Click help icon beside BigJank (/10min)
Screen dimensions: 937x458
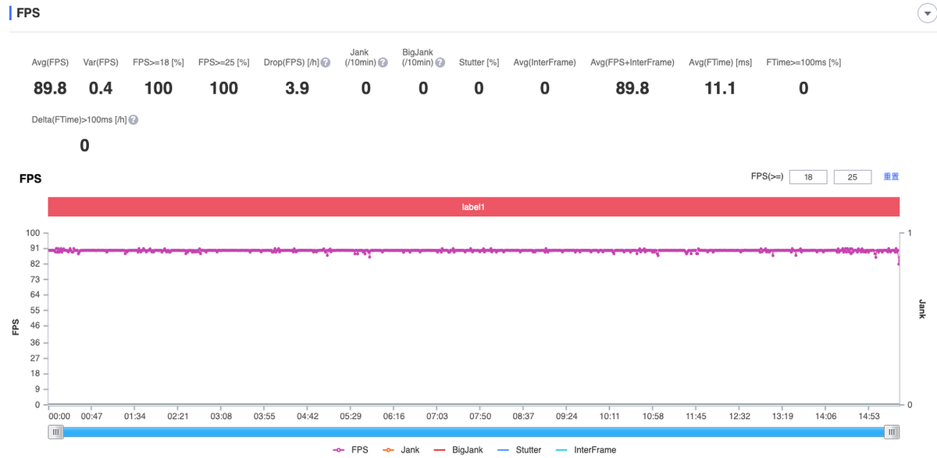point(441,62)
